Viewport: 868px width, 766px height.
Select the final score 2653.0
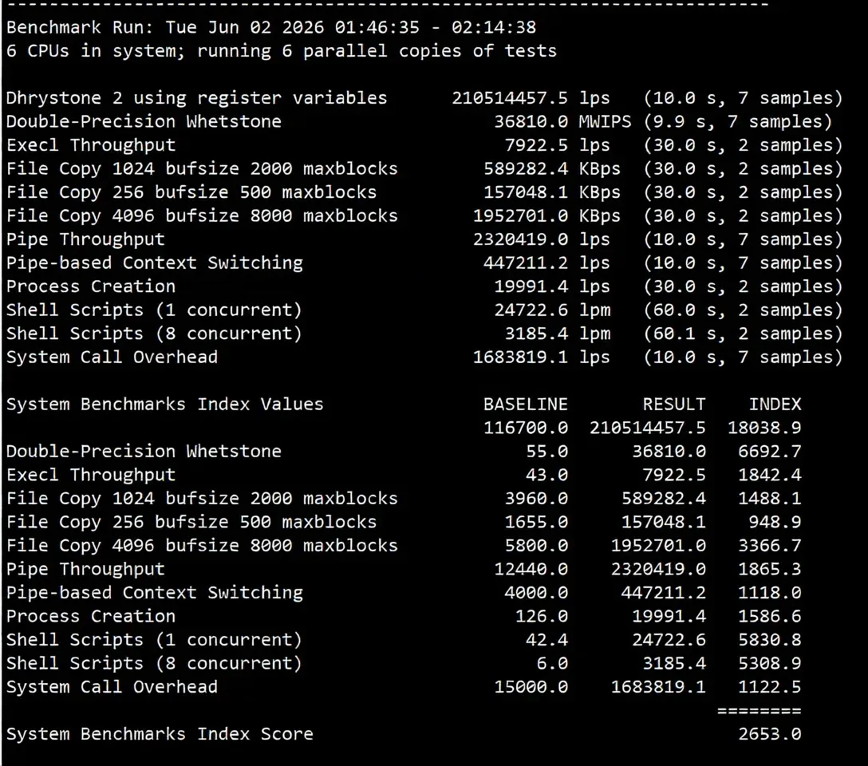click(769, 734)
